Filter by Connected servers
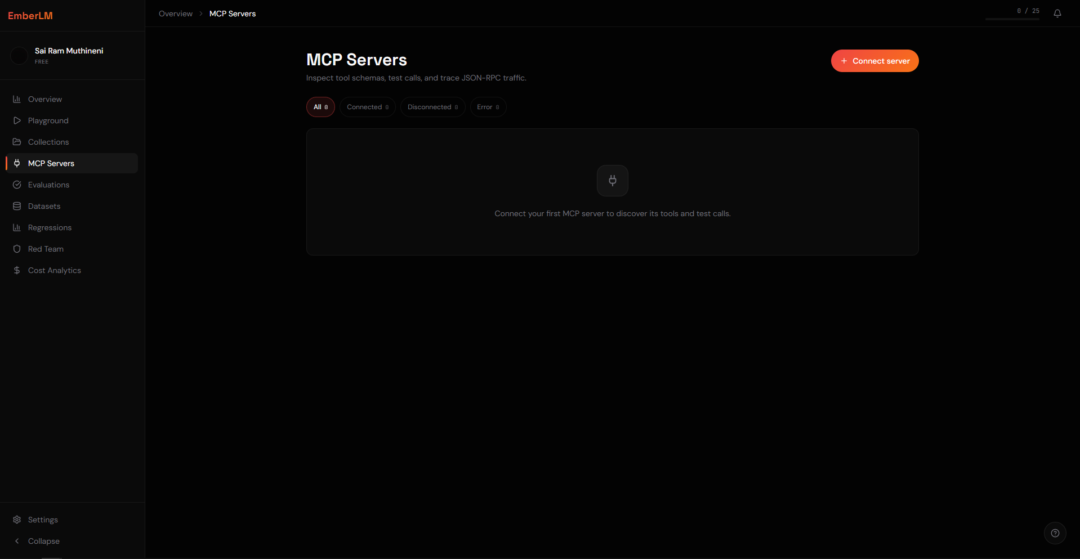 (x=368, y=107)
